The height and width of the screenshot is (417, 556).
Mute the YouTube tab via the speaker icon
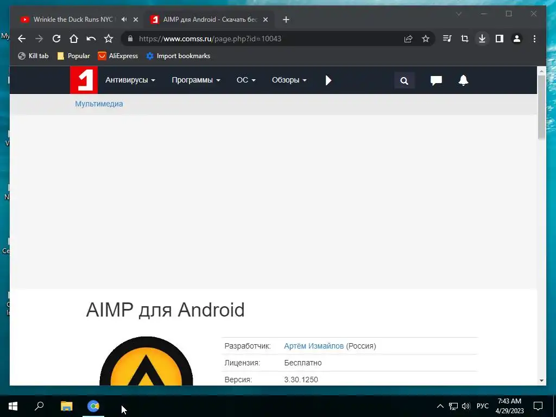124,20
